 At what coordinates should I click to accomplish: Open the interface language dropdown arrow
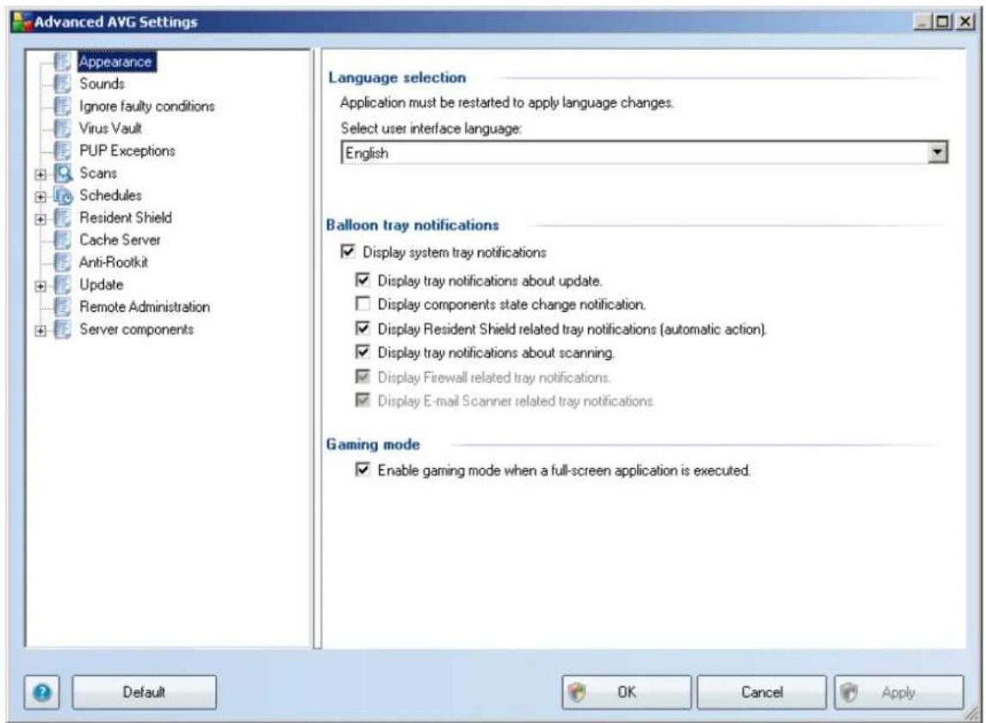938,152
